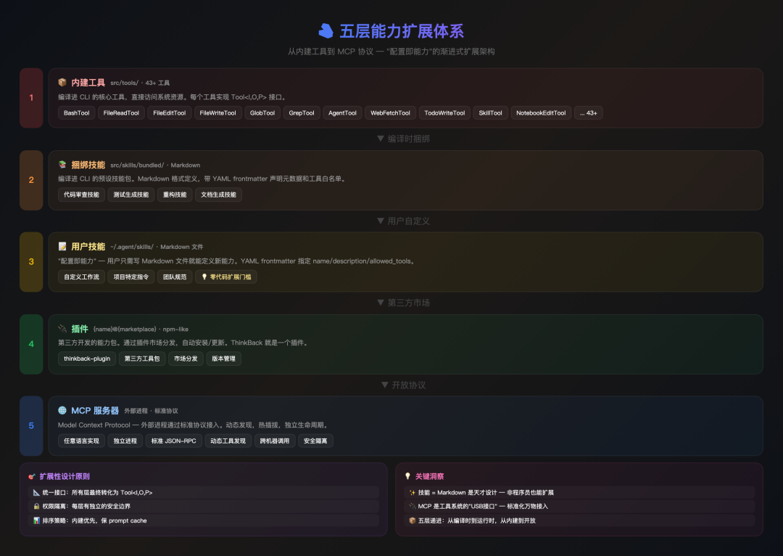The height and width of the screenshot is (556, 783).
Task: Expand the 用户自定义 section divider
Action: pos(402,221)
